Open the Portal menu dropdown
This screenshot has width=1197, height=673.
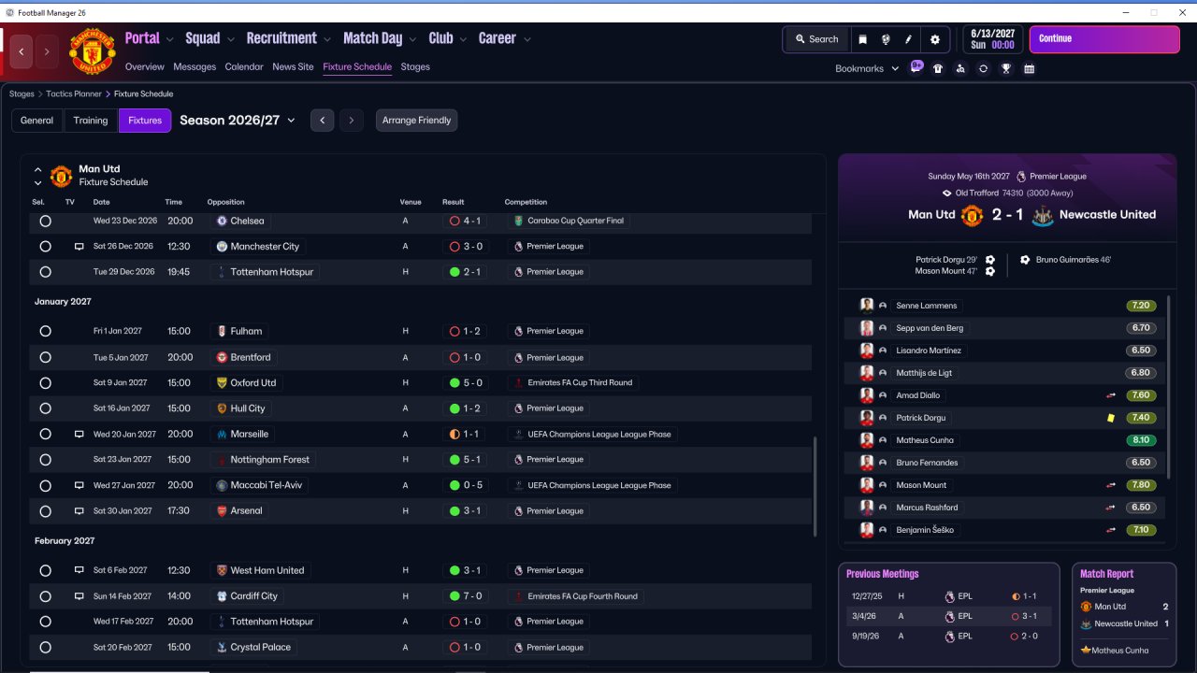pos(150,38)
